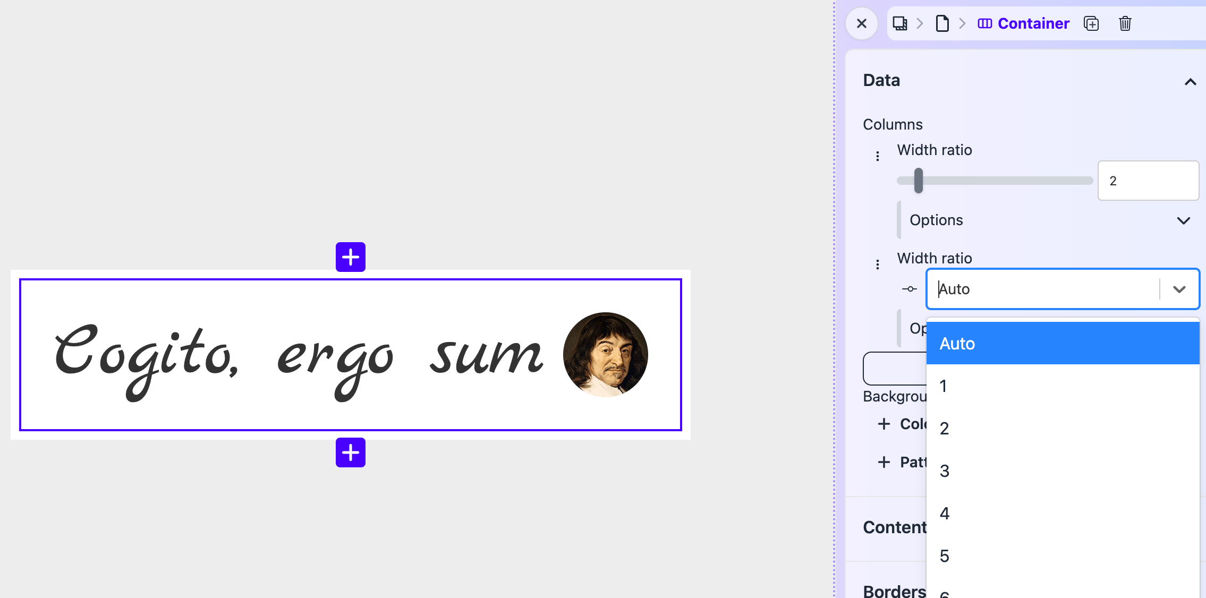The width and height of the screenshot is (1206, 598).
Task: Click the screens icon at breadcrumb start
Action: pyautogui.click(x=899, y=23)
